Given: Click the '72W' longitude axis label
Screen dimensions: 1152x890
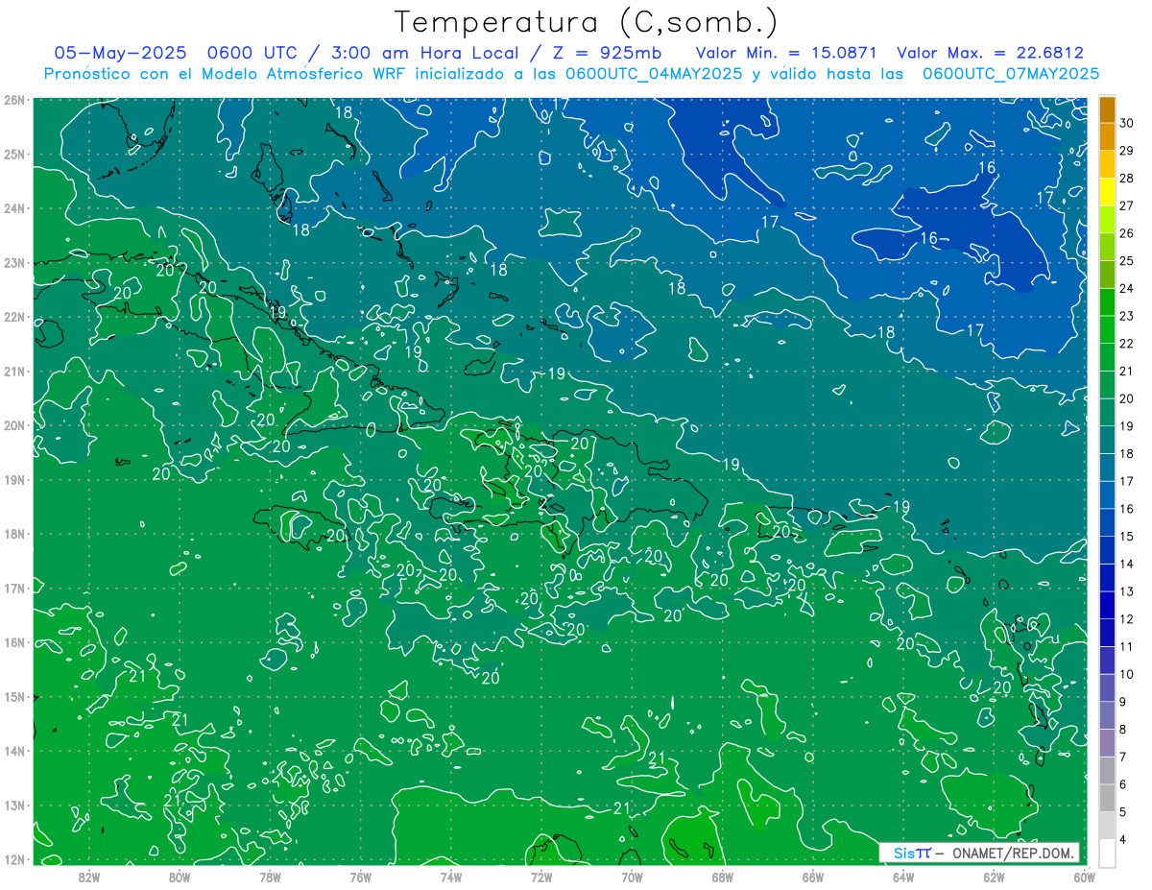Looking at the screenshot, I should 541,877.
